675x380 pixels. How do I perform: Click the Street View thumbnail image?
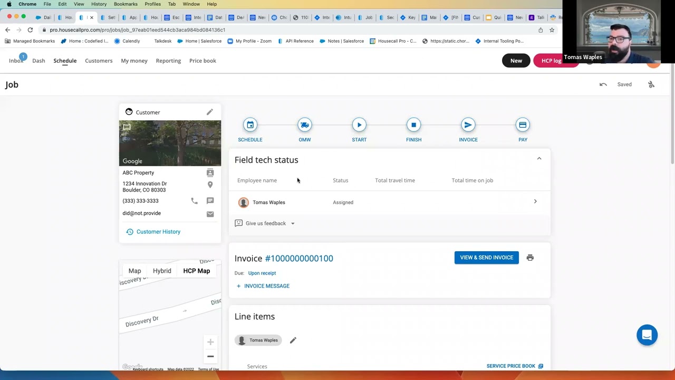point(170,143)
